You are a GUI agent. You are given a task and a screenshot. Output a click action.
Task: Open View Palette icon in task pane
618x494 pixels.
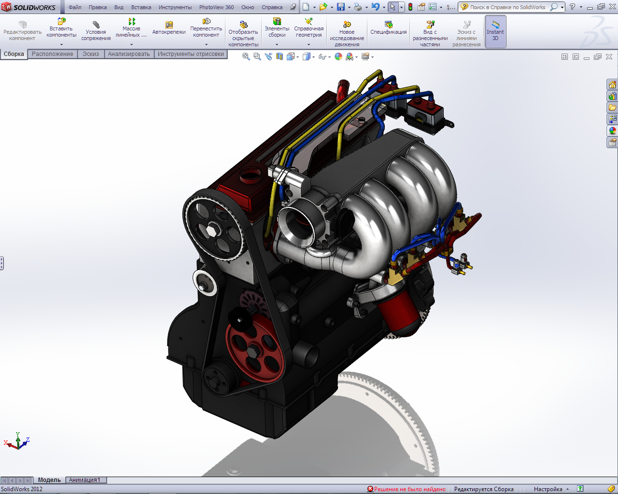click(612, 119)
